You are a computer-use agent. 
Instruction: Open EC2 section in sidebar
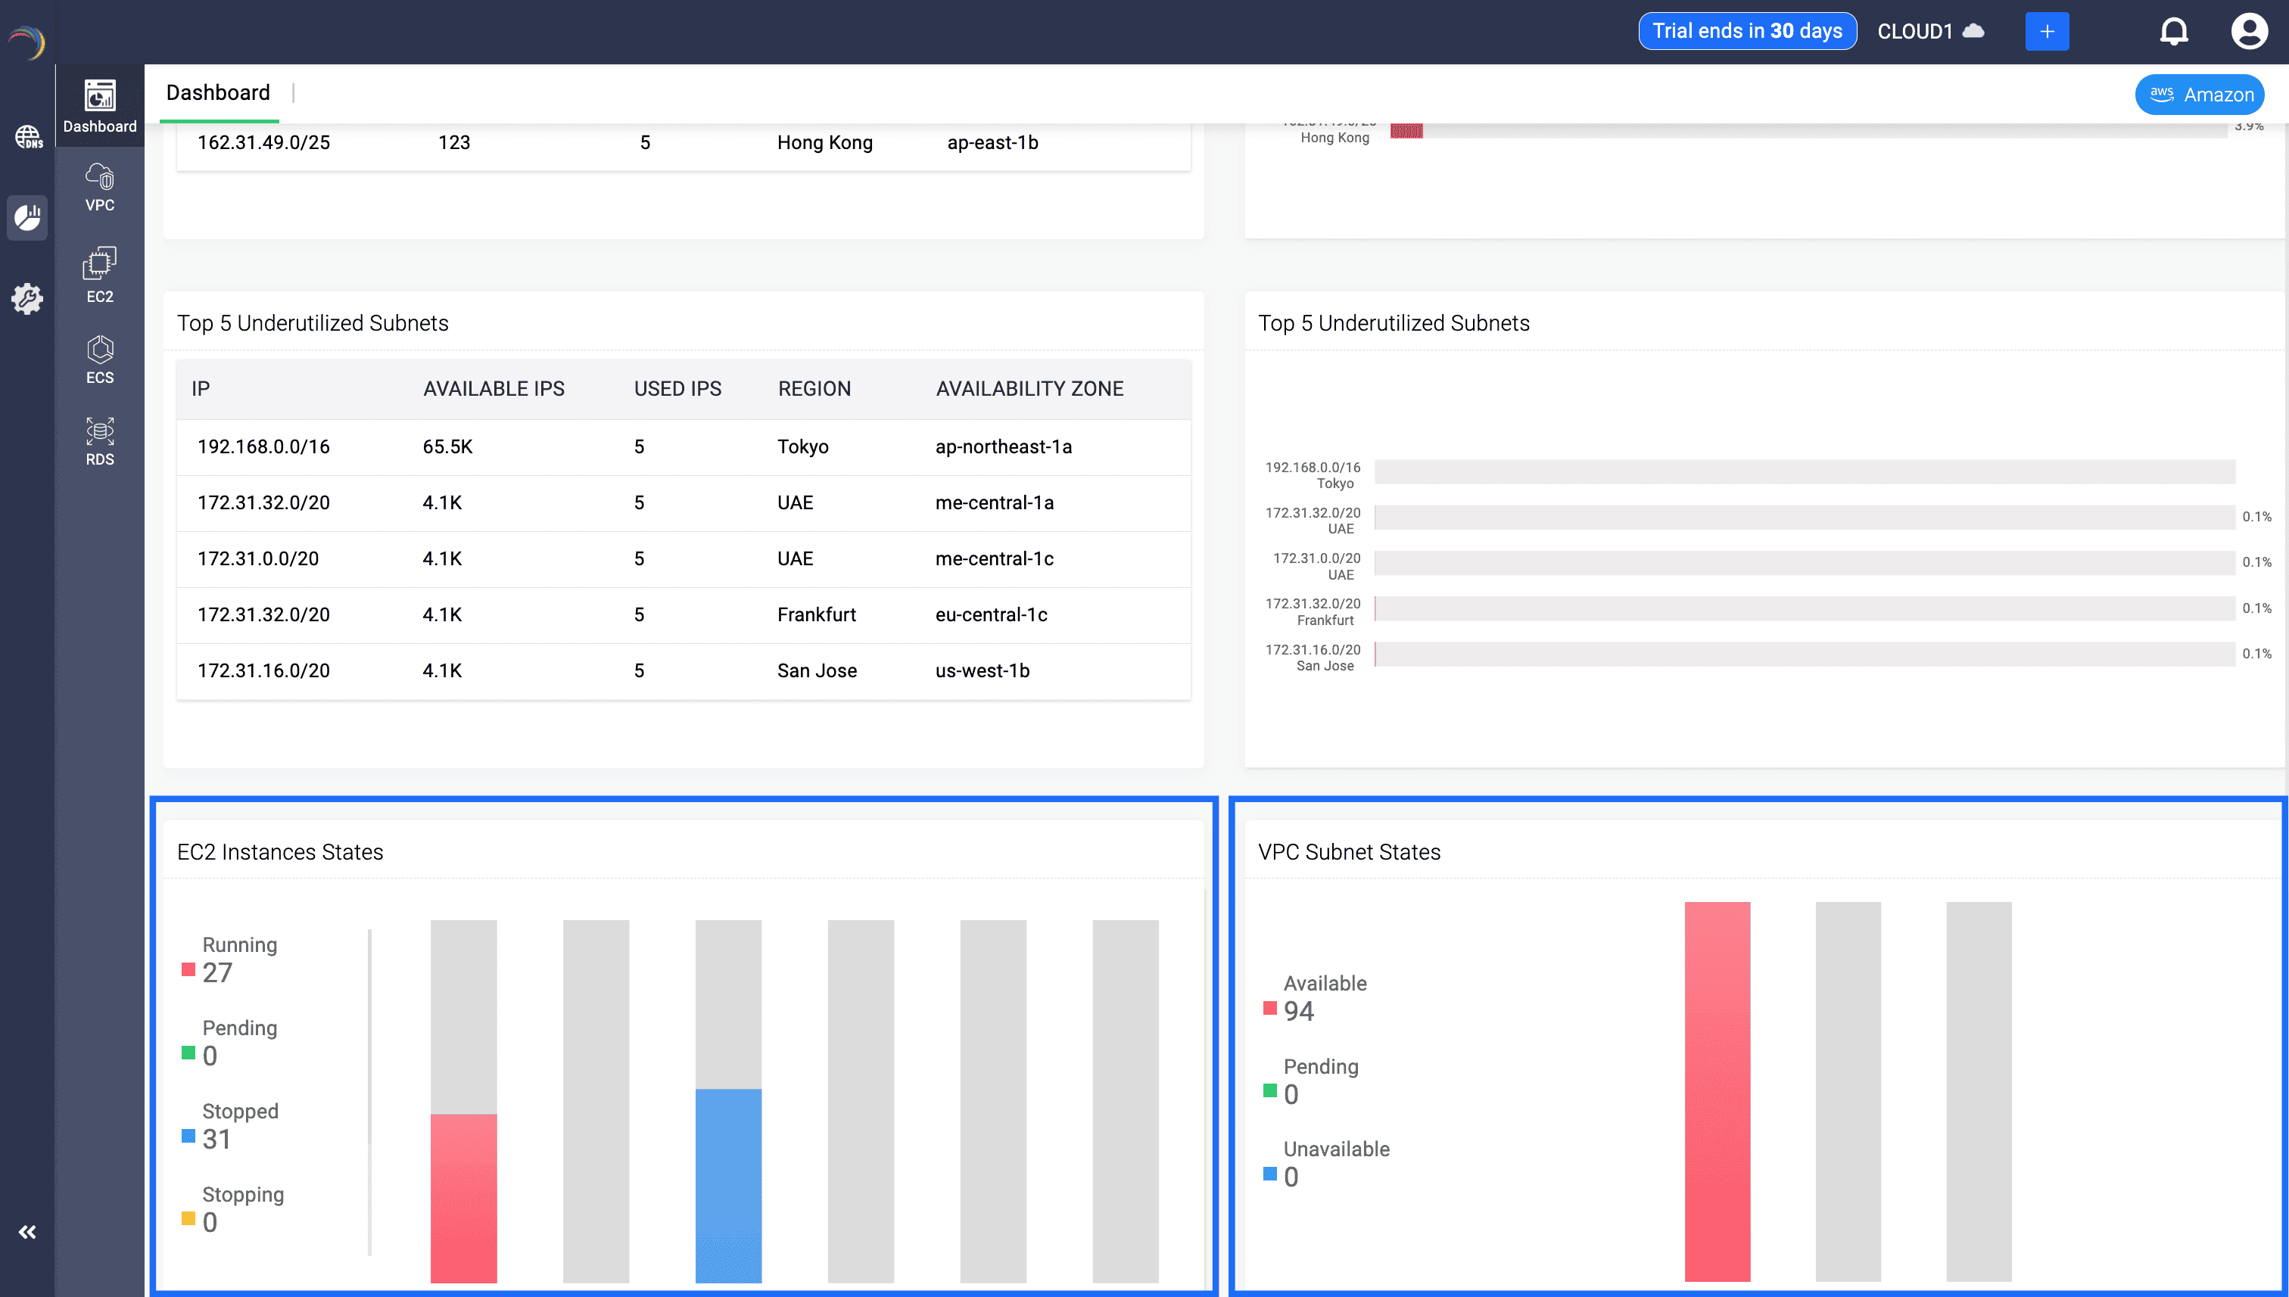tap(100, 275)
